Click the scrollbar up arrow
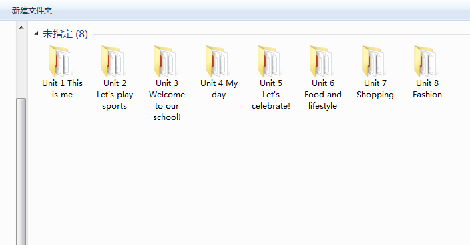The height and width of the screenshot is (245, 470). click(21, 27)
